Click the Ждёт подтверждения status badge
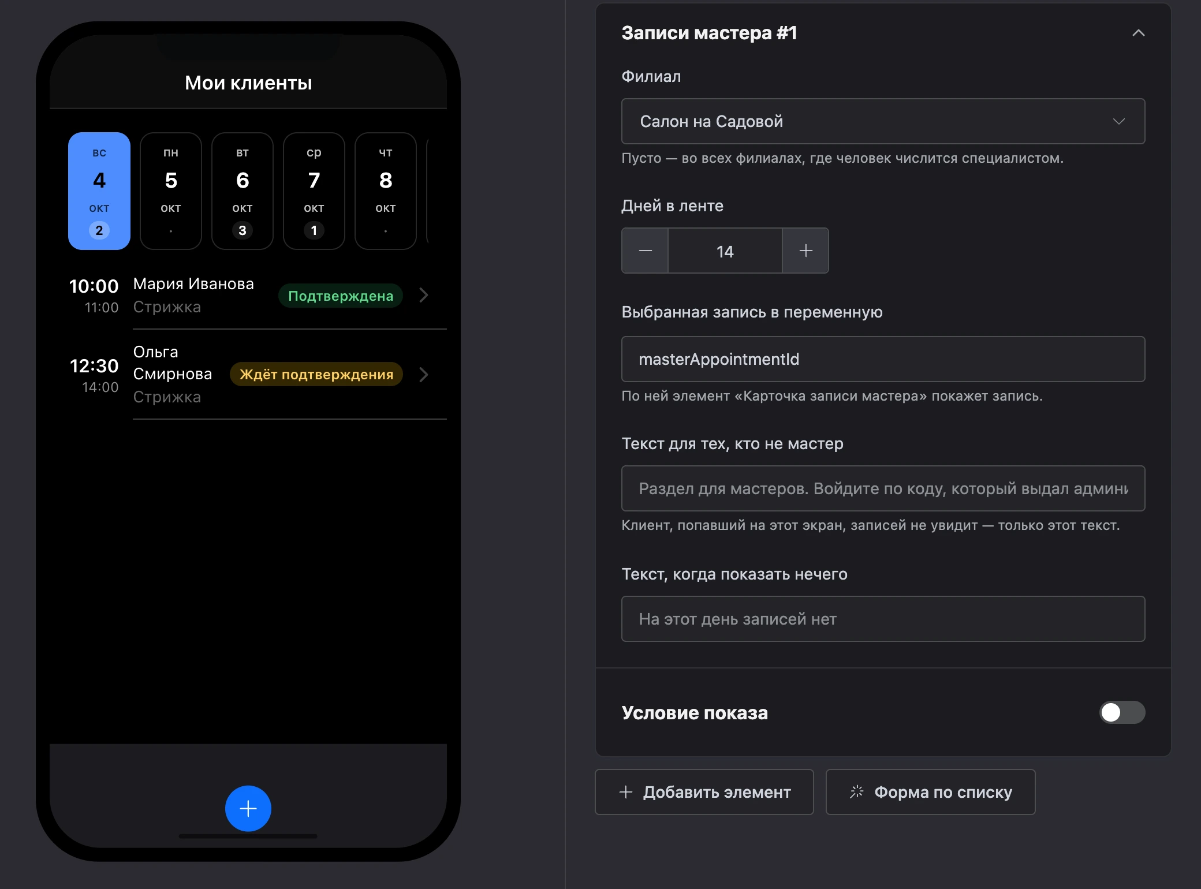The width and height of the screenshot is (1201, 889). 316,374
